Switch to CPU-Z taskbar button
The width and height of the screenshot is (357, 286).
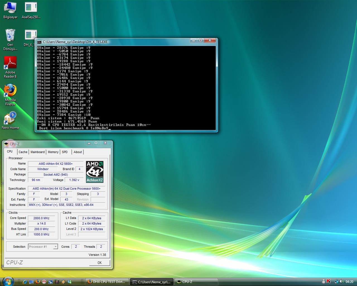pyautogui.click(x=196, y=282)
